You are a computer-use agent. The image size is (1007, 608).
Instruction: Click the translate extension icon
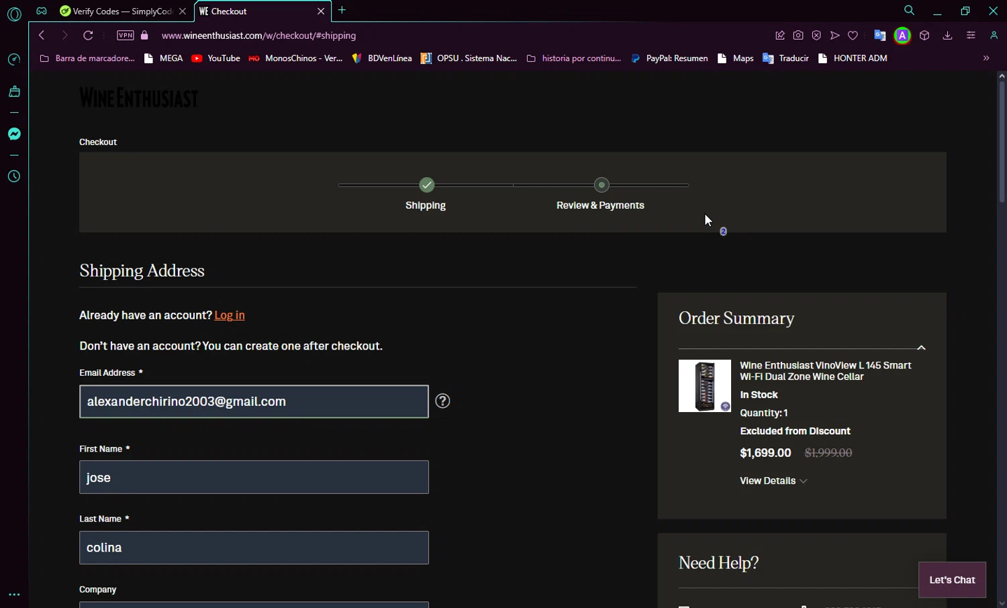click(880, 36)
